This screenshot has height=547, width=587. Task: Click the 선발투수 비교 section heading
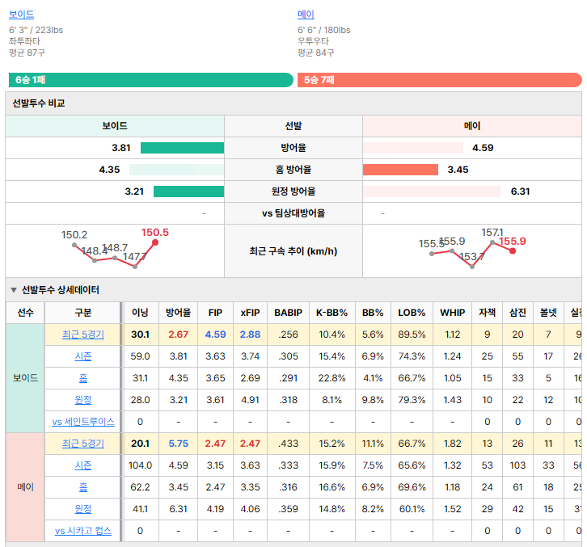click(x=39, y=103)
